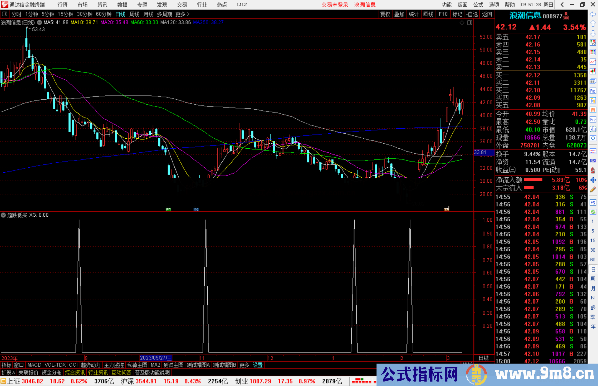Click the 复权 button
598x386 pixels.
tap(385, 14)
